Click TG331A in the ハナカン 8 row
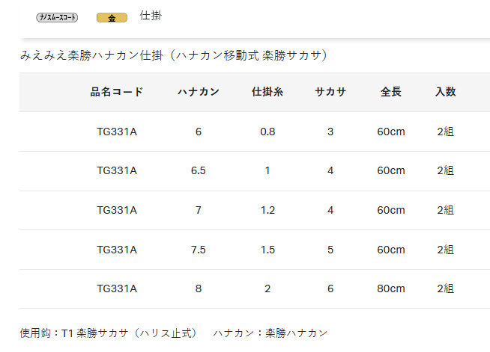 (x=117, y=288)
